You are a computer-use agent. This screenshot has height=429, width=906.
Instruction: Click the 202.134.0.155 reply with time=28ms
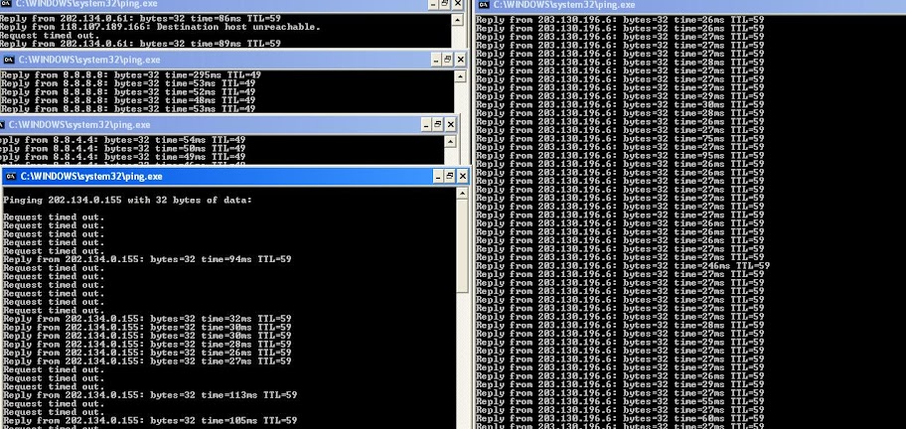147,345
